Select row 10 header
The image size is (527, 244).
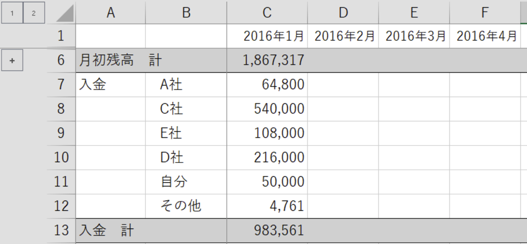(x=61, y=158)
